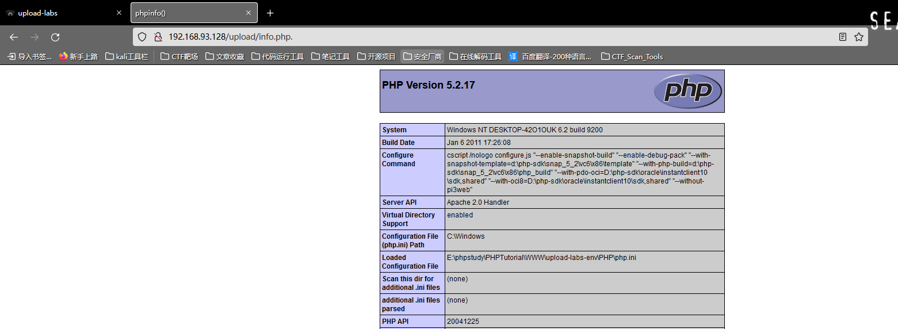Close the phpinfo() tab
This screenshot has height=329, width=898.
click(x=249, y=13)
